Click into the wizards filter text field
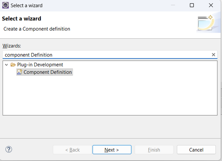The height and width of the screenshot is (161, 222). 105,55
